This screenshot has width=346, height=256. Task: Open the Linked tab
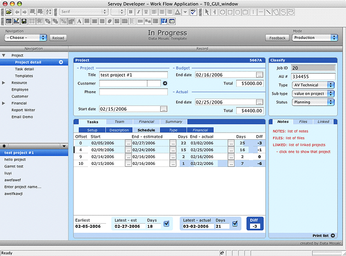(x=323, y=122)
